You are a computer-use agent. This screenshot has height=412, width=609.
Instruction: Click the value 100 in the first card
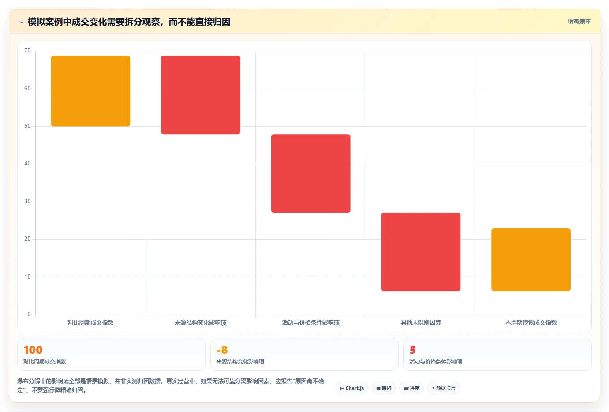pyautogui.click(x=33, y=350)
